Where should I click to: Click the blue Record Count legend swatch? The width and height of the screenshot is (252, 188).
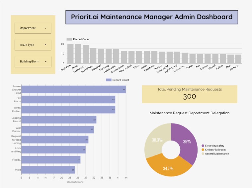click(109, 80)
